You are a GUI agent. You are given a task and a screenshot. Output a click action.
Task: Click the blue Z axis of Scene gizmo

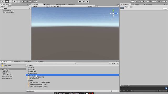pyautogui.click(x=116, y=13)
